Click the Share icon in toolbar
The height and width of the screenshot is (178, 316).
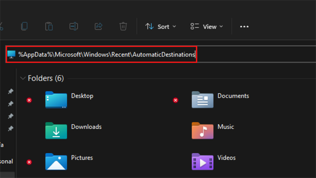[98, 26]
